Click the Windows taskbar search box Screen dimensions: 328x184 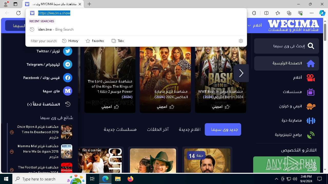(x=49, y=179)
